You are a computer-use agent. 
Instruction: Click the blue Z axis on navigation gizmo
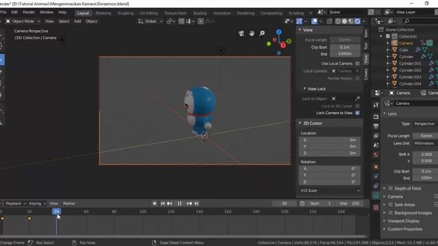point(279,32)
